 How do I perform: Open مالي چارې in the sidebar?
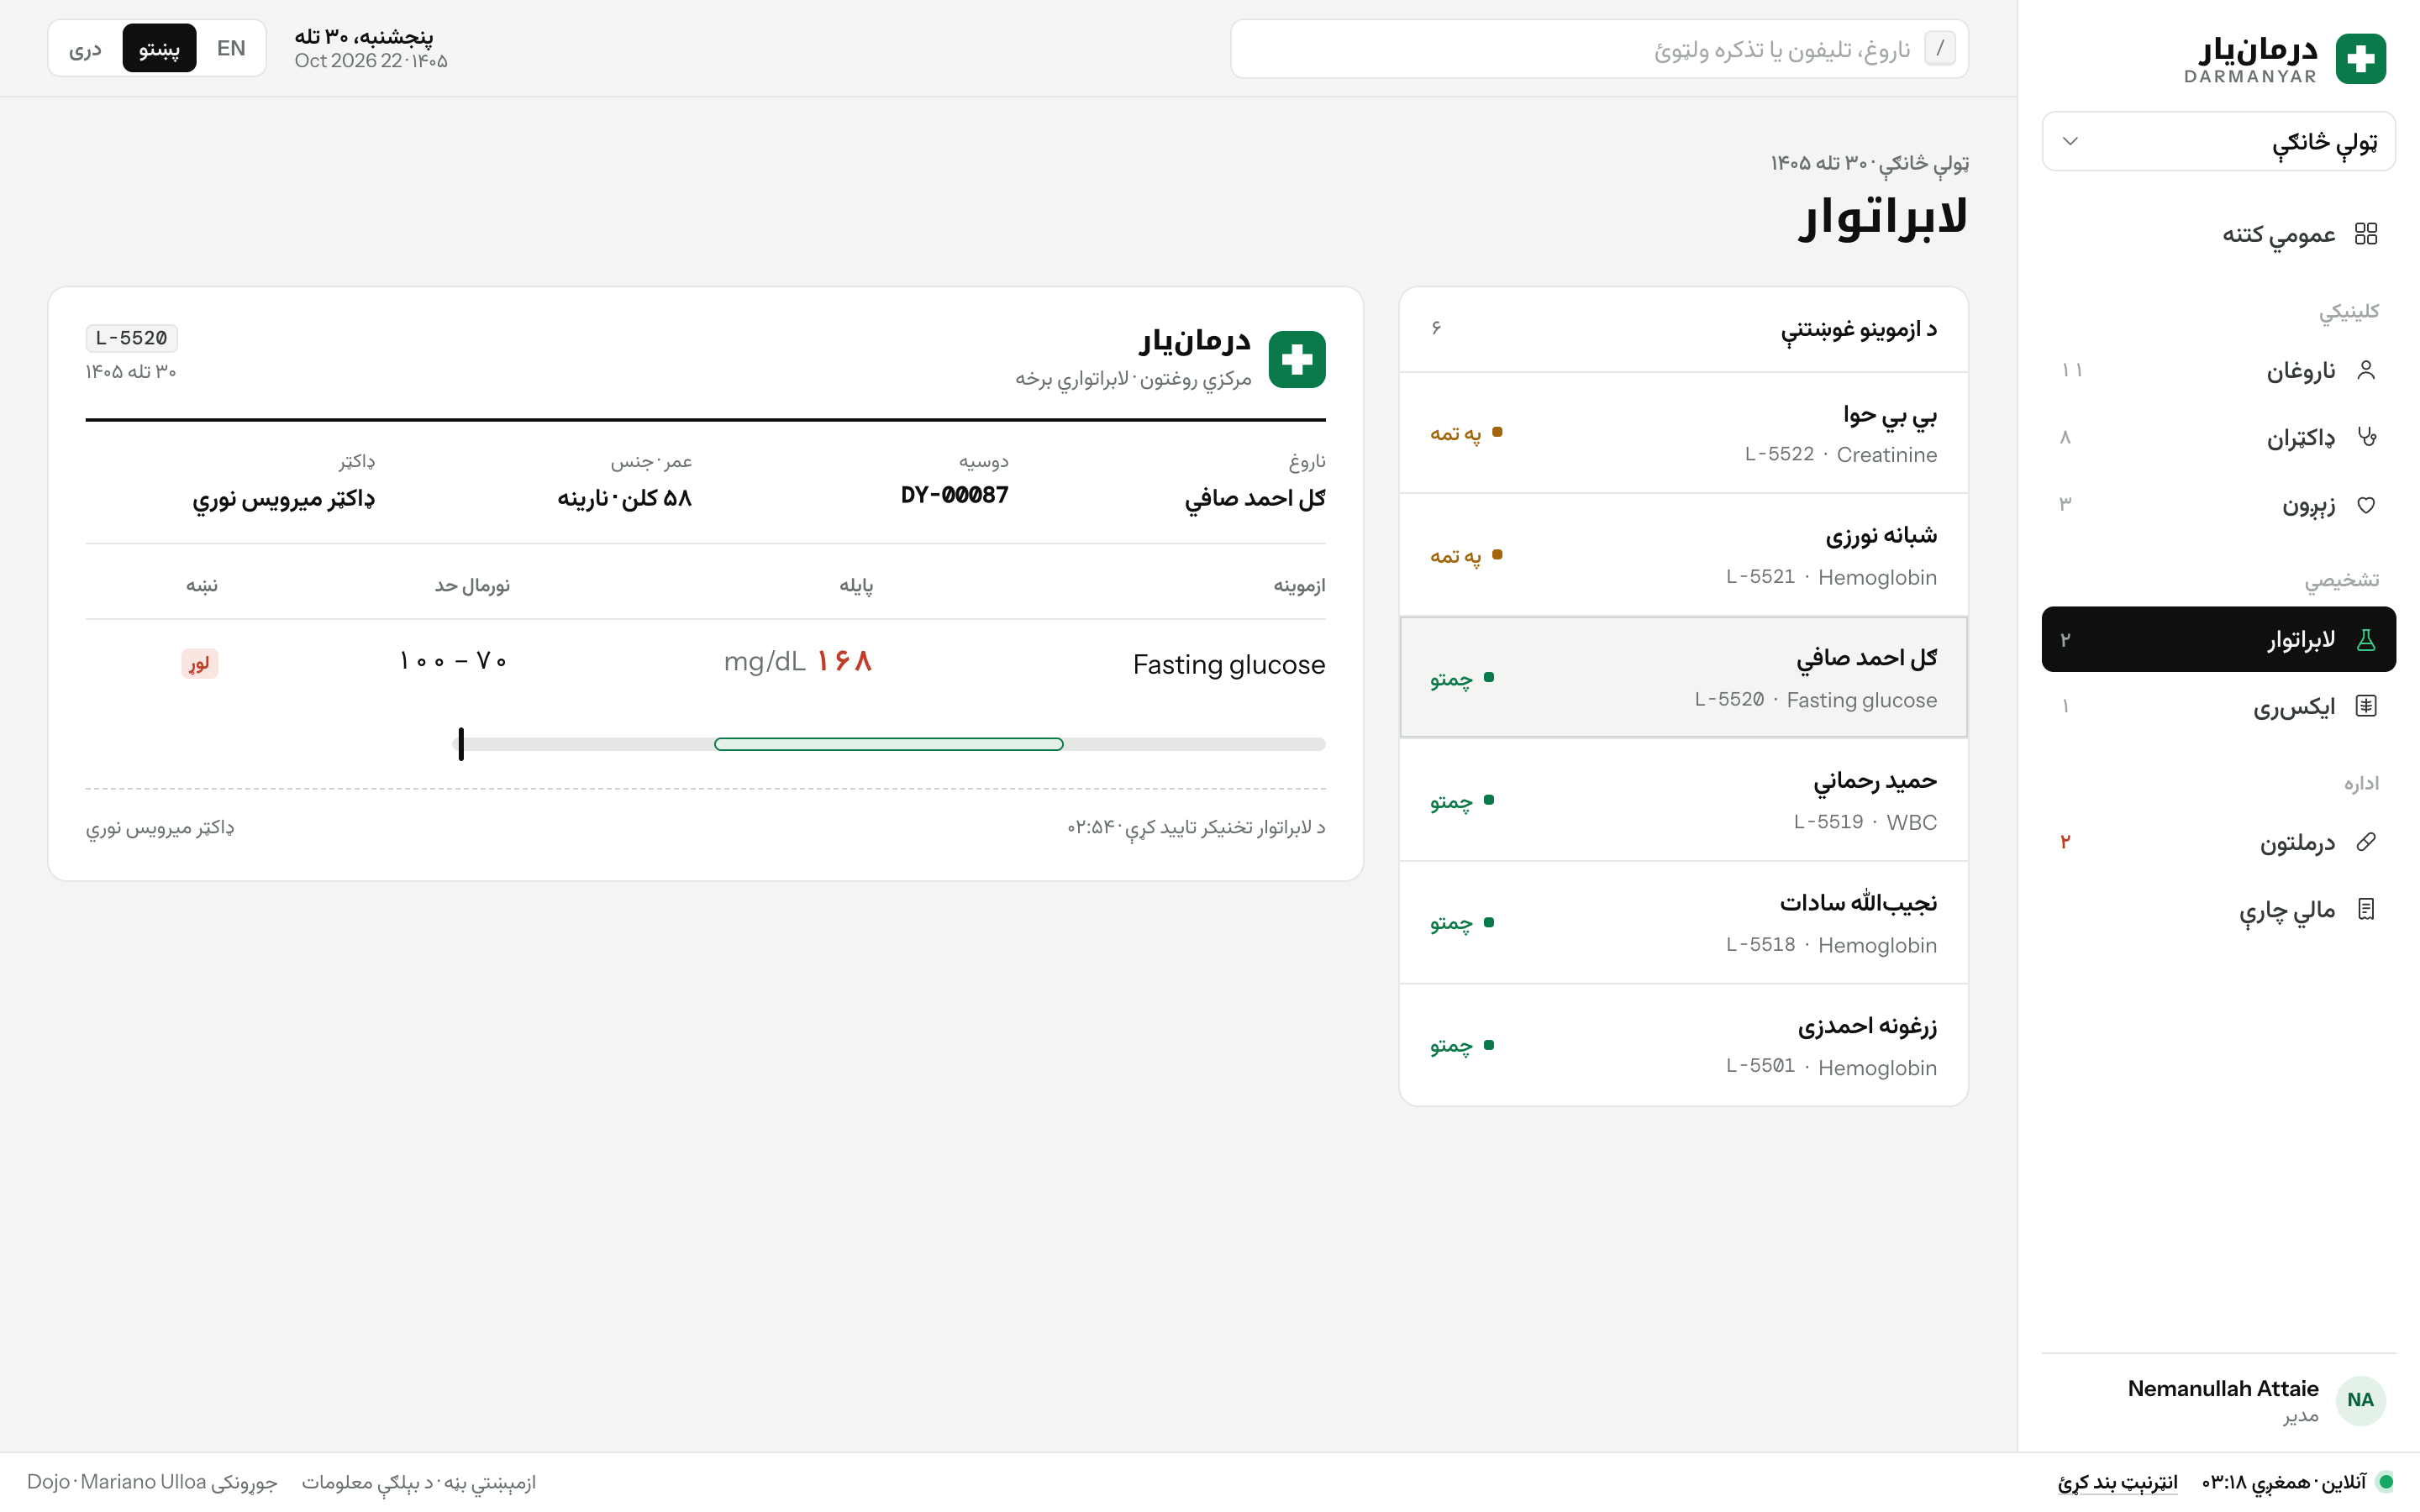tap(2218, 909)
